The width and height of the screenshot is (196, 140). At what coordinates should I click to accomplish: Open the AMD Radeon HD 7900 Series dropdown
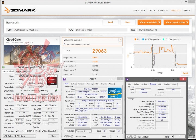point(19,136)
